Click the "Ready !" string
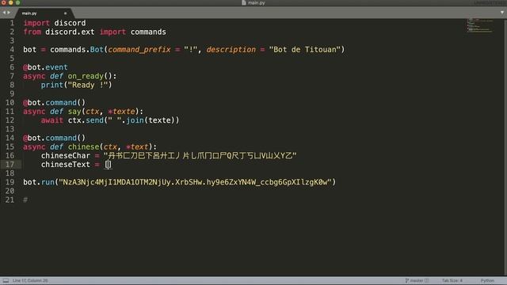Viewport: 507px width, 285px height. click(88, 85)
